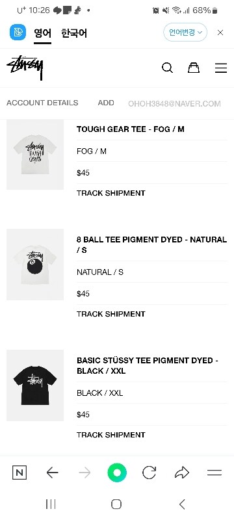234x520 pixels.
Task: Tap the Android home button
Action: coord(116,504)
